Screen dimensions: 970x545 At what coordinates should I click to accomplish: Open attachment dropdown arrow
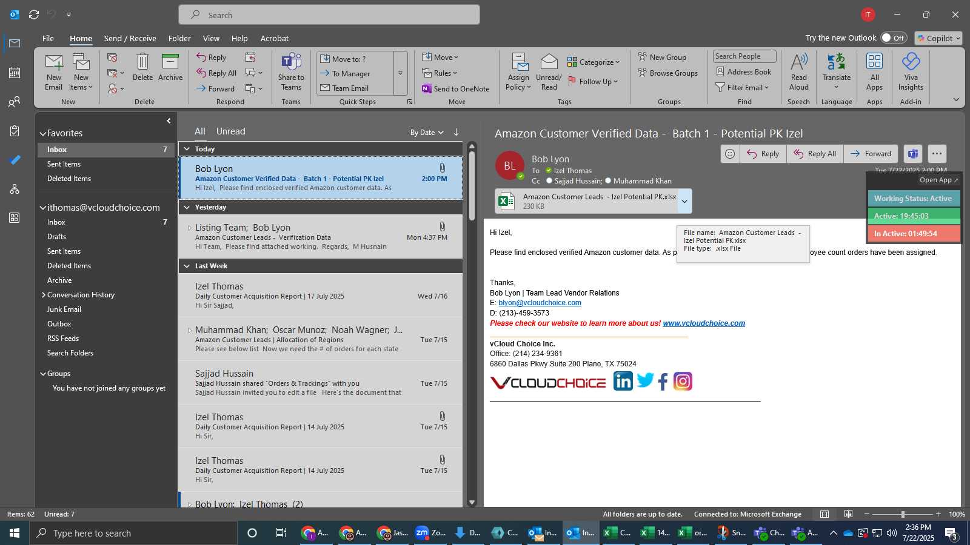click(x=684, y=202)
